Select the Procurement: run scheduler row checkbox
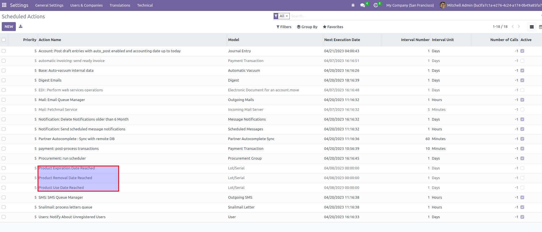Image resolution: width=542 pixels, height=232 pixels. point(4,158)
